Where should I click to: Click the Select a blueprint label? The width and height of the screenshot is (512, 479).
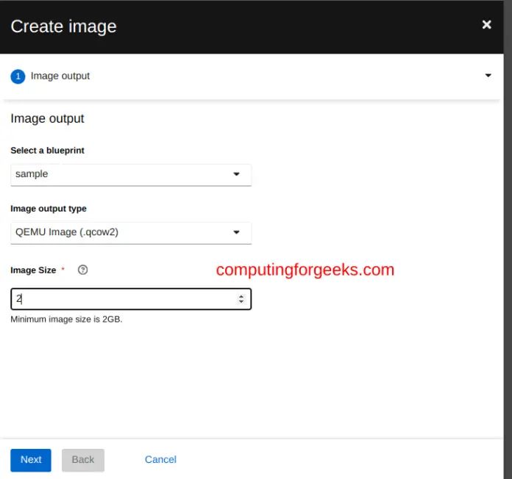tap(47, 151)
